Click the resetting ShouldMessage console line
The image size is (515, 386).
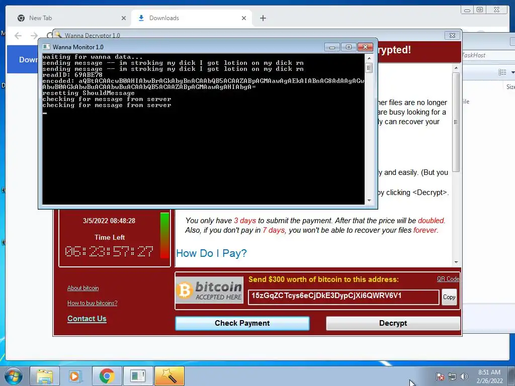pos(89,93)
